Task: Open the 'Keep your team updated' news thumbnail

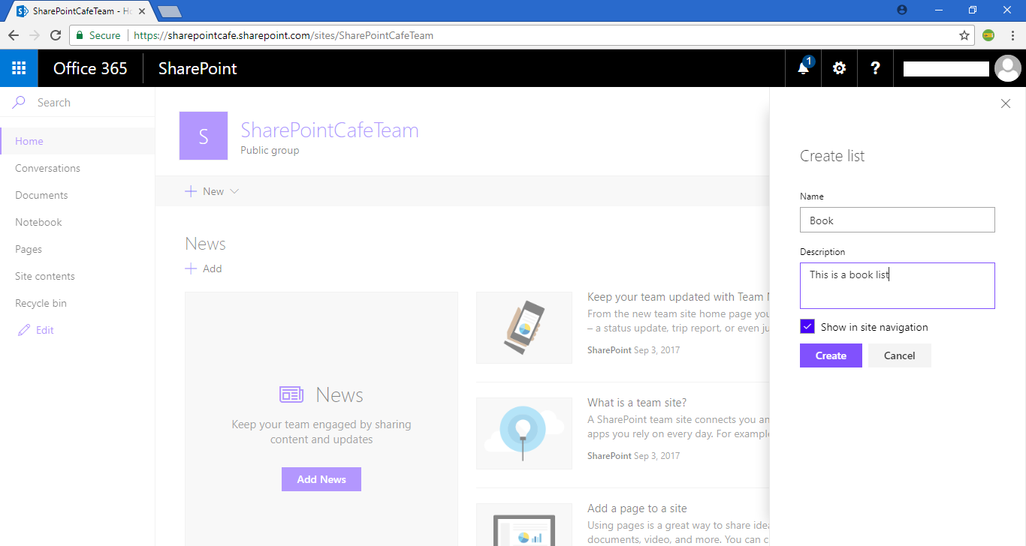Action: click(524, 328)
